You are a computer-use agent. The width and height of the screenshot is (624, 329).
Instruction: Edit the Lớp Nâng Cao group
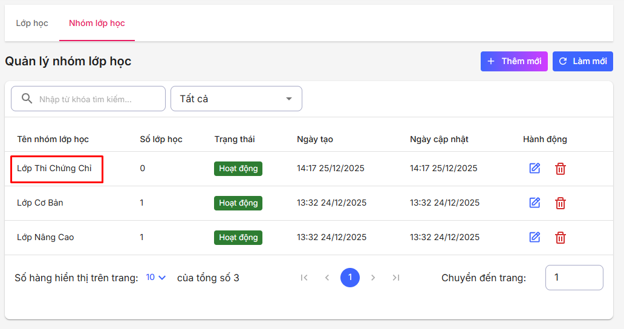(535, 238)
